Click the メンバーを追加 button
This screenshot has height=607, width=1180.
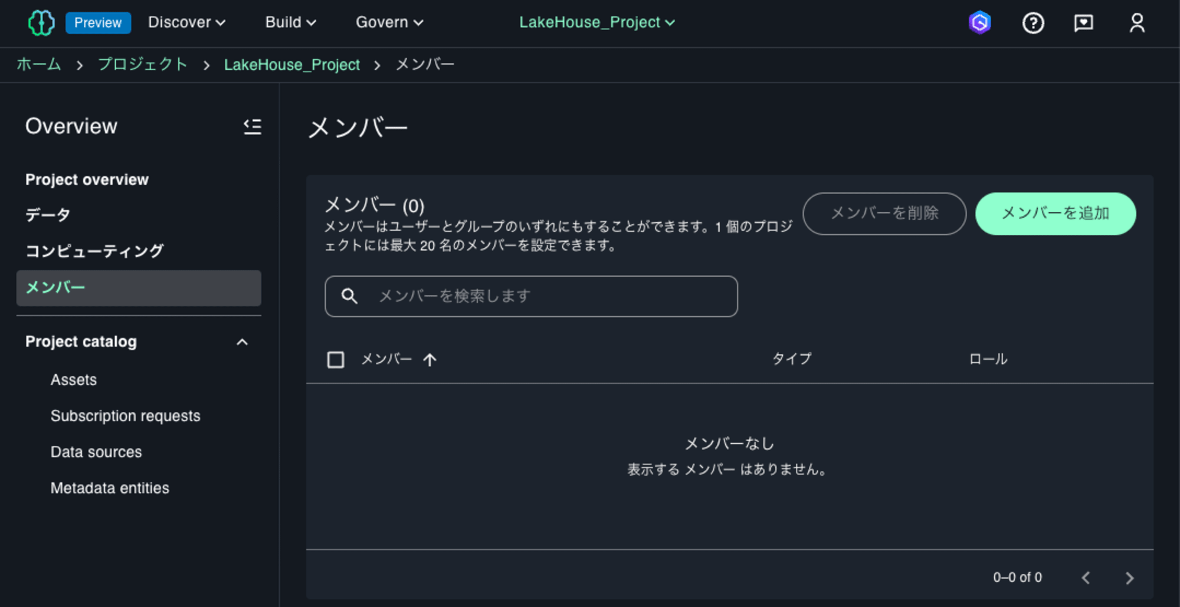click(1056, 214)
